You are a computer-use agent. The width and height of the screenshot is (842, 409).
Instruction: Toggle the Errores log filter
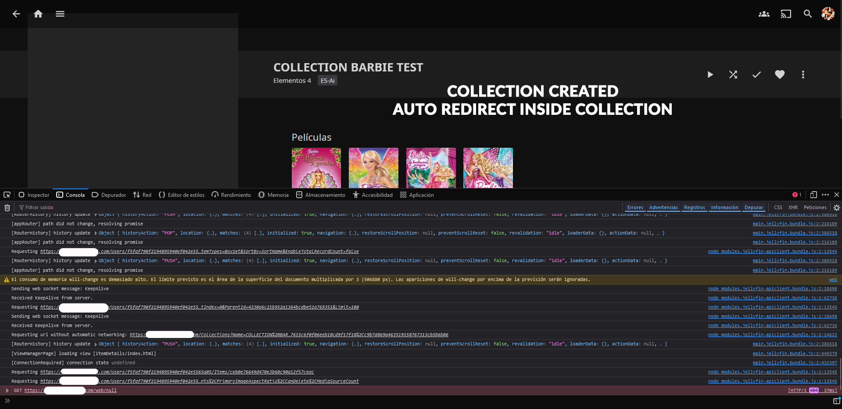[x=635, y=207]
